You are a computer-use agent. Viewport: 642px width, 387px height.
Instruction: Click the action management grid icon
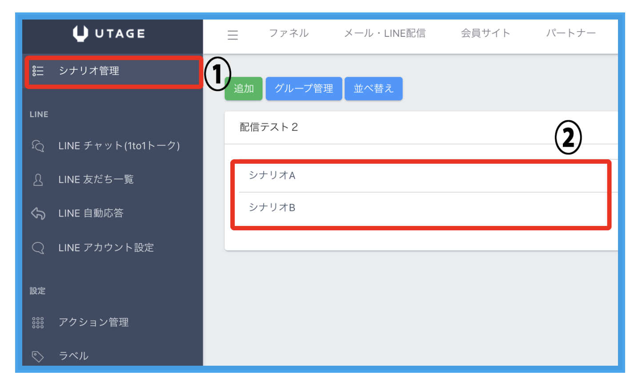(x=38, y=323)
